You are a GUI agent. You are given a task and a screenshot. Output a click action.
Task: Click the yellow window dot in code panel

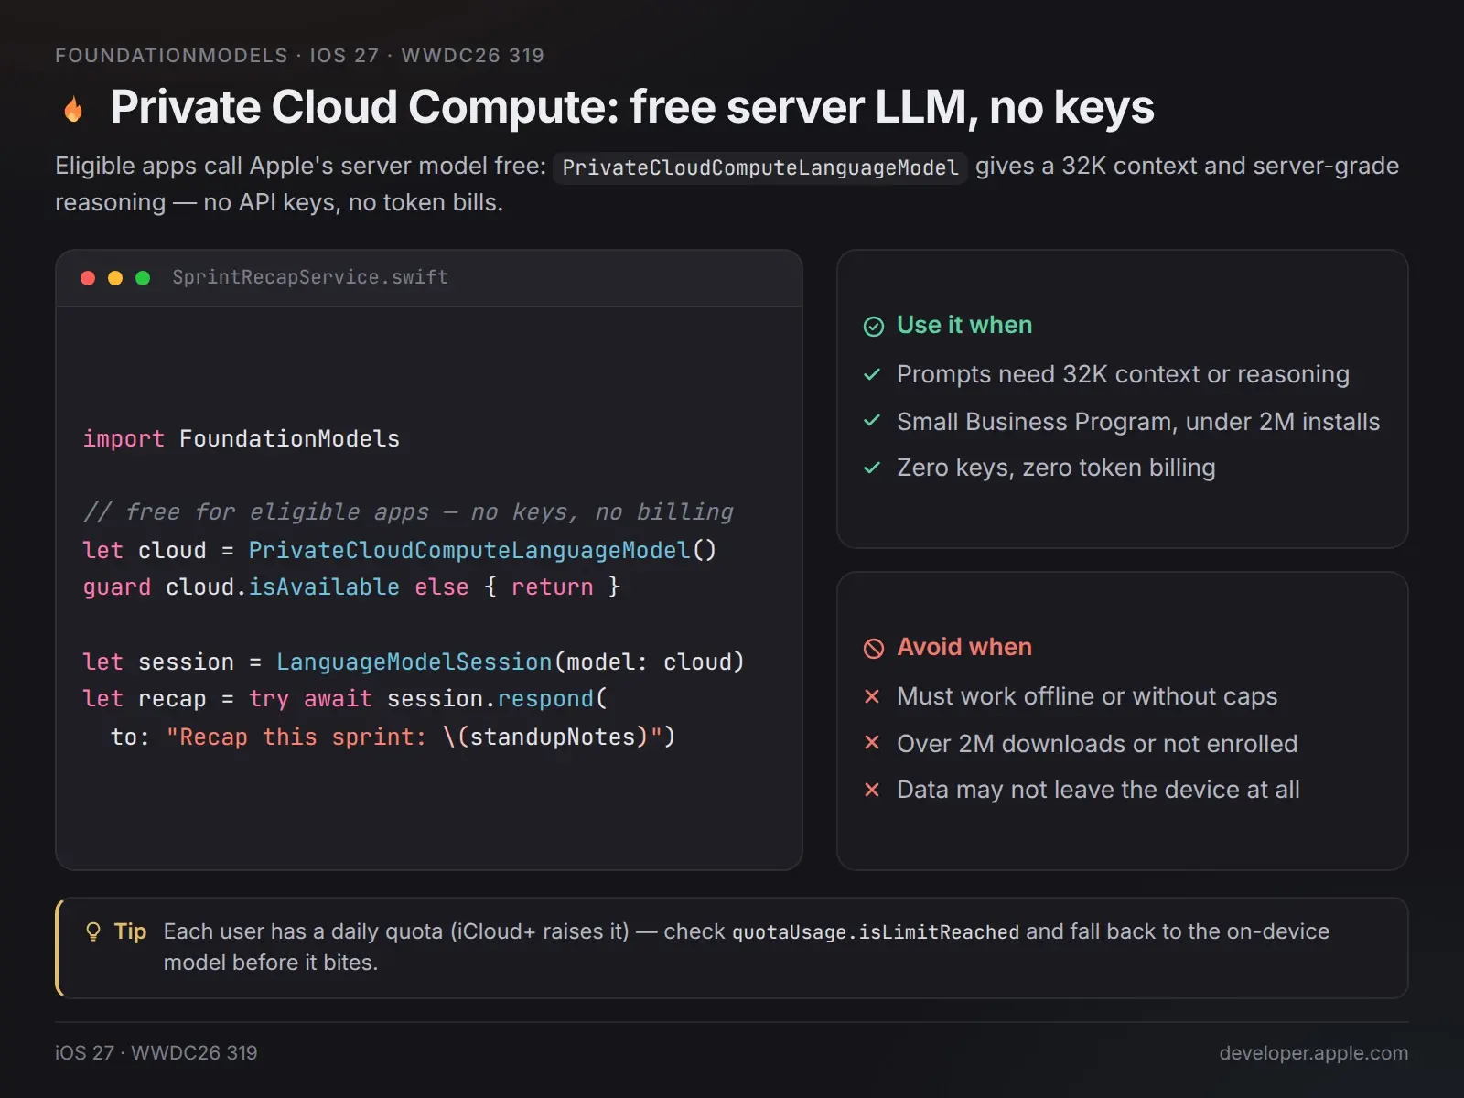[115, 278]
